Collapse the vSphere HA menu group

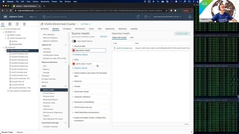coord(66,45)
